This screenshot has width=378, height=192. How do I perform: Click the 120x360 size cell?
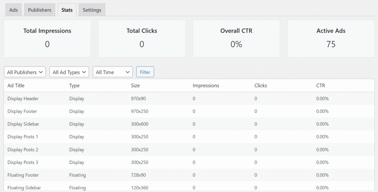tap(140, 188)
